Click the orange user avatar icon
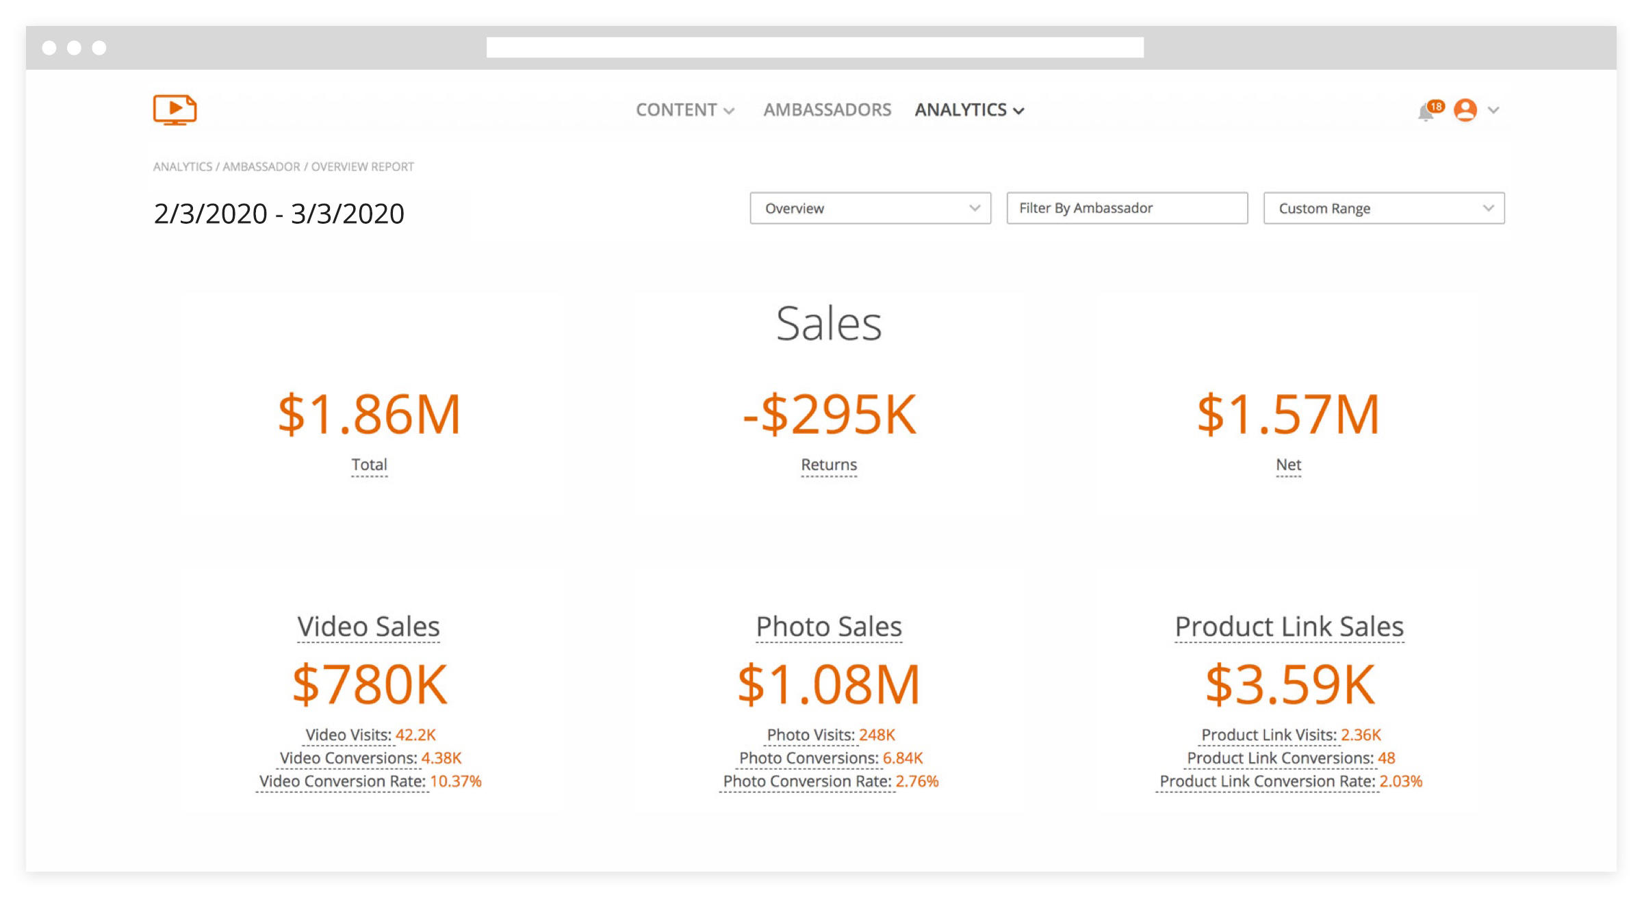Screen dimensions: 1644x899 pyautogui.click(x=1465, y=110)
